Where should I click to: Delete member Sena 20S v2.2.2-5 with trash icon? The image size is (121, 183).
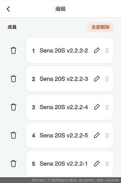pyautogui.click(x=13, y=135)
